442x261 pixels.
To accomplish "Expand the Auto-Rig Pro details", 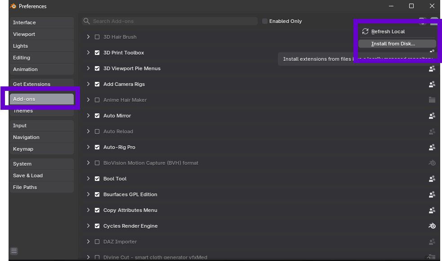I will (x=88, y=147).
